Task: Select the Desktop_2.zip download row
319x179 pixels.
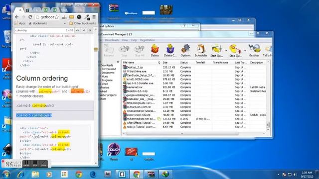Action: click(194, 68)
